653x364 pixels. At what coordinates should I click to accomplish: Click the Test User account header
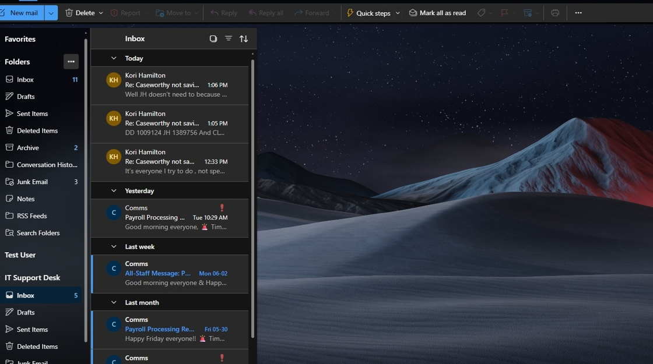point(20,255)
